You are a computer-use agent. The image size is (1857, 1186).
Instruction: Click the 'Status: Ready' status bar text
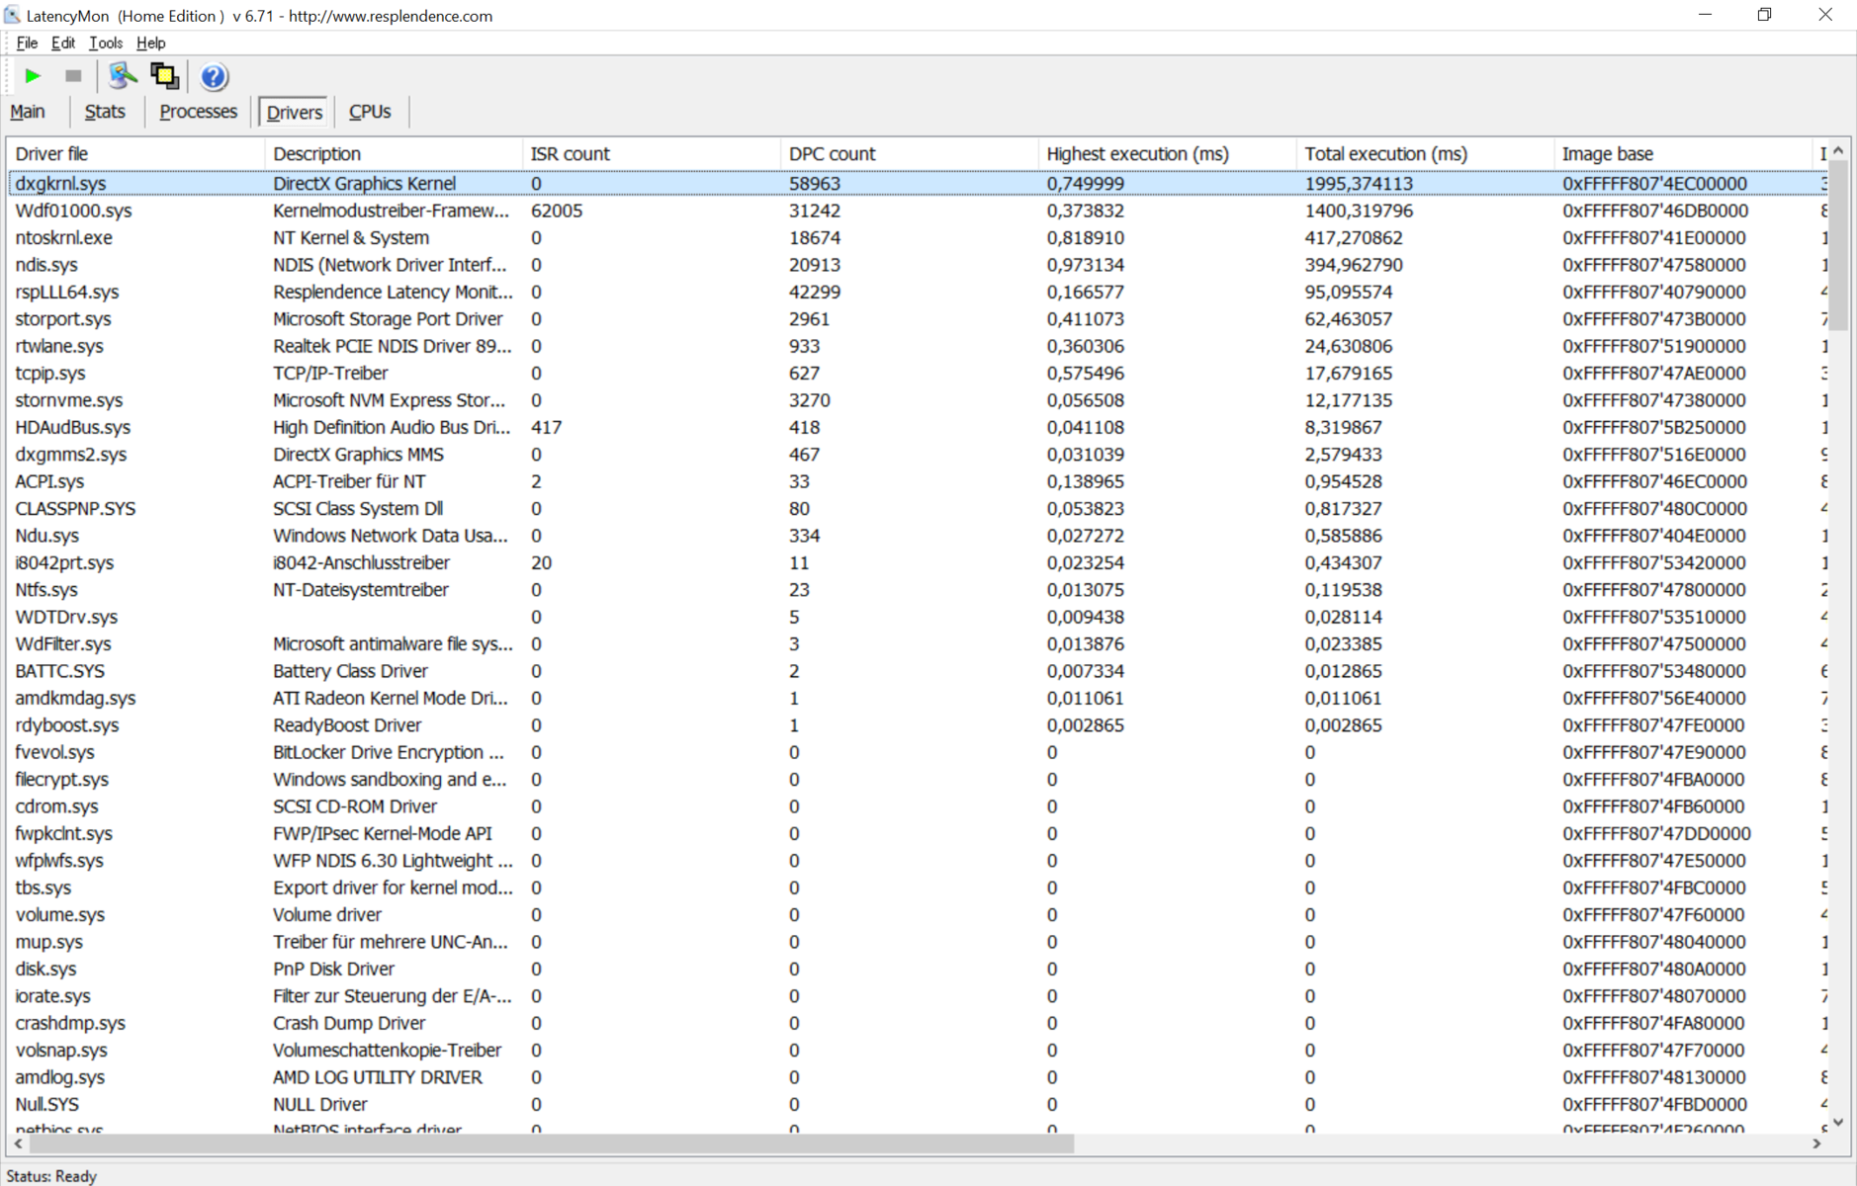point(51,1176)
